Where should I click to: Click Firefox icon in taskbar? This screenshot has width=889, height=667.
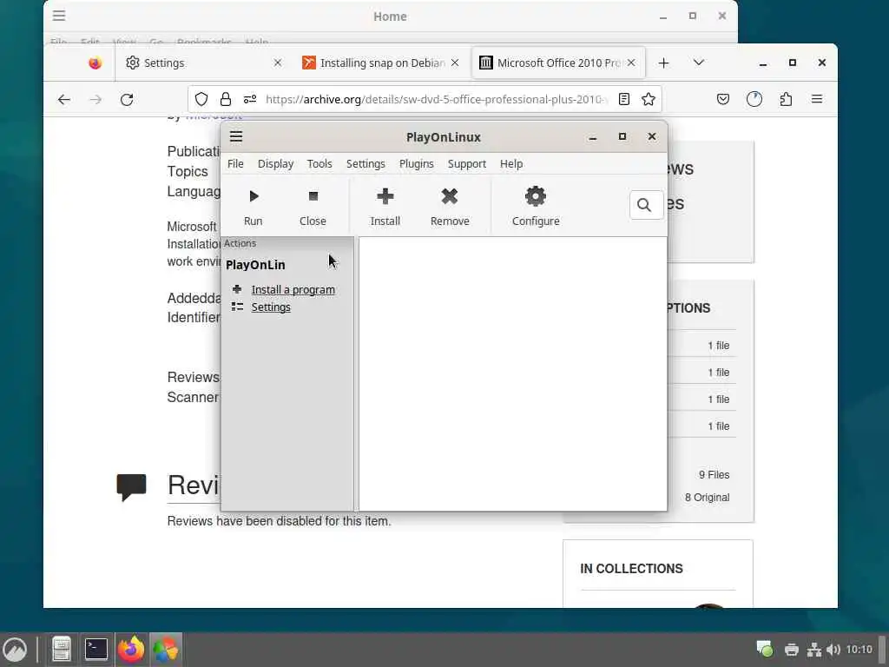pyautogui.click(x=131, y=650)
